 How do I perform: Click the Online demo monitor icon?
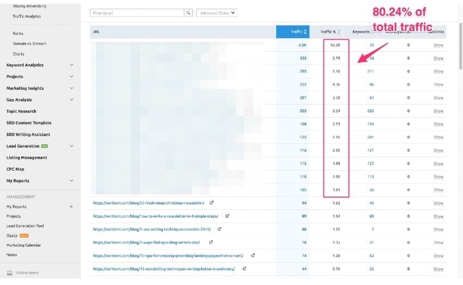[9, 272]
